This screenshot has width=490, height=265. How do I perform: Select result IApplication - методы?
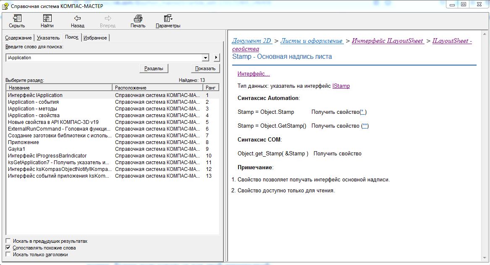click(113, 109)
